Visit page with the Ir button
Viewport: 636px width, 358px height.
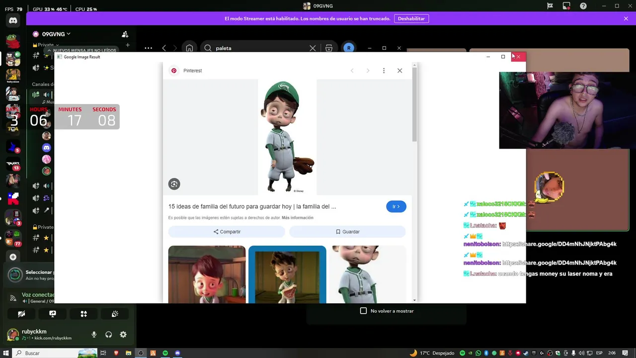click(396, 206)
